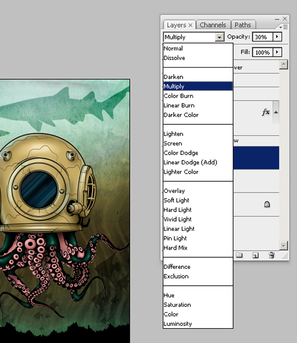Click the layer lock icon
Screen dimensions: 297x343
(x=267, y=204)
